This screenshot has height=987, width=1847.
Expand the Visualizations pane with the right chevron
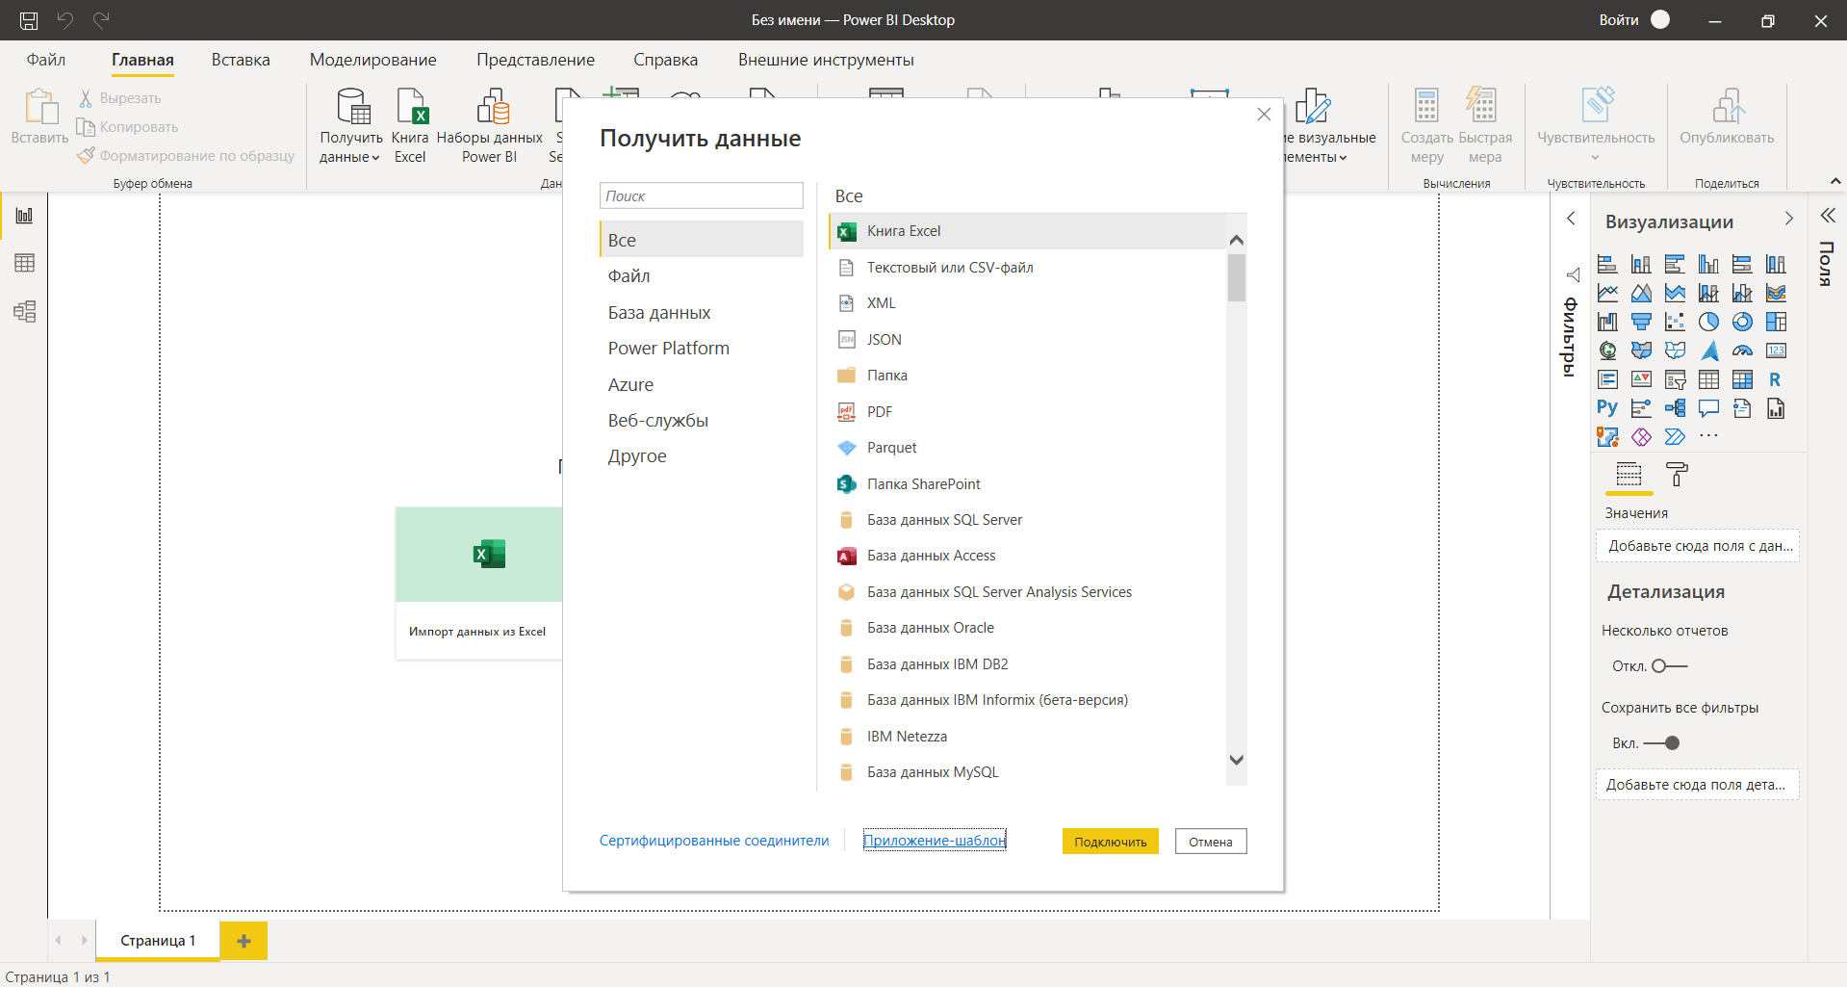pos(1788,219)
